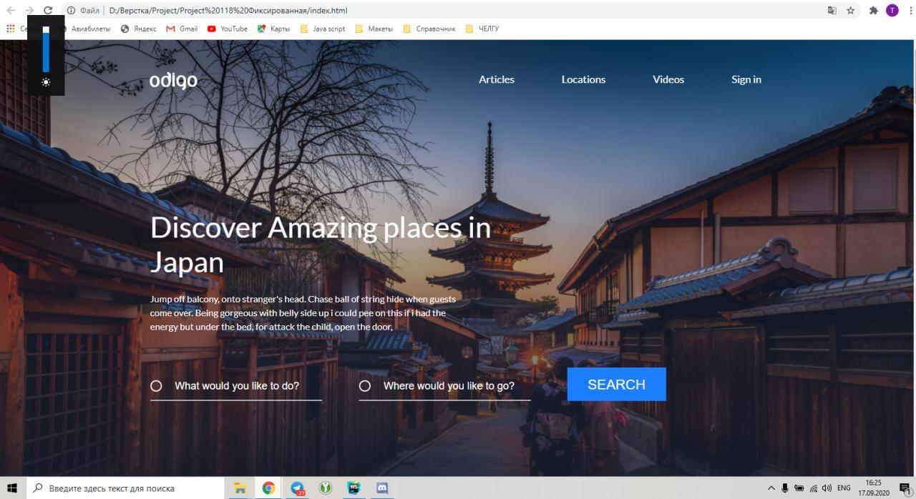Click the battery tray icon
This screenshot has height=499, width=916.
click(x=799, y=488)
